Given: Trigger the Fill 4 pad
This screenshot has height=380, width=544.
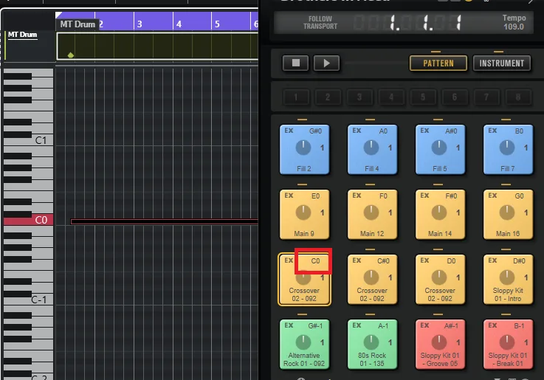Looking at the screenshot, I should [x=372, y=150].
